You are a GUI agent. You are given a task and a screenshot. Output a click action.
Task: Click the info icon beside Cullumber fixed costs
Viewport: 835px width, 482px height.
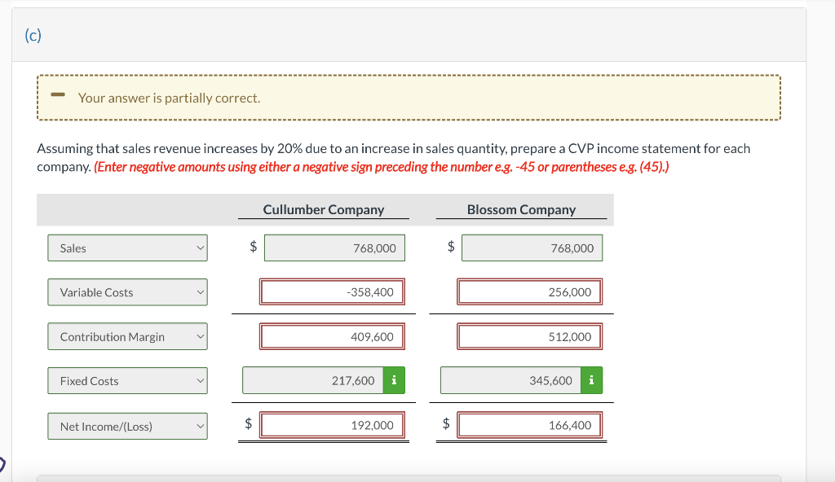click(395, 379)
